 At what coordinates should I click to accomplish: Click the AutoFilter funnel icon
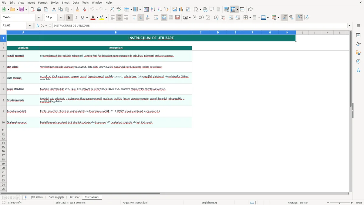(x=167, y=9)
